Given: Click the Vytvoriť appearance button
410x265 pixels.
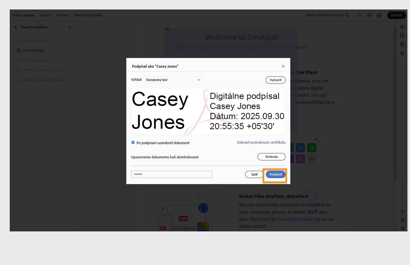Looking at the screenshot, I should 275,80.
